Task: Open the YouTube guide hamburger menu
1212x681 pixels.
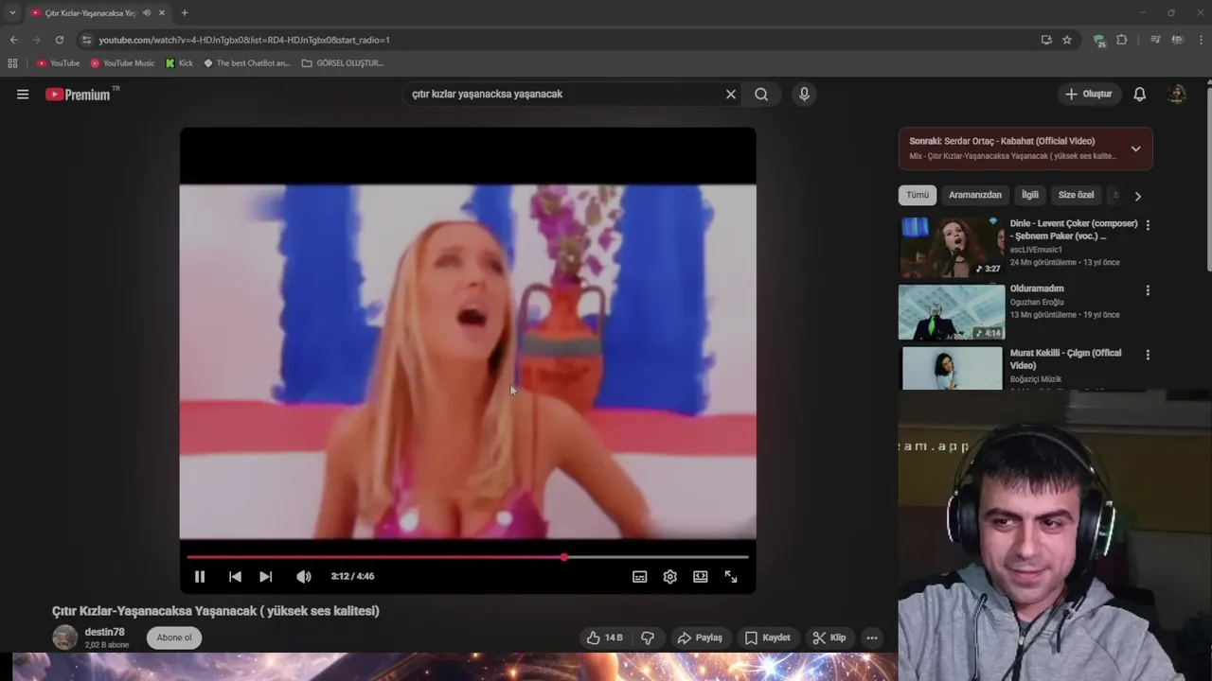Action: point(23,94)
